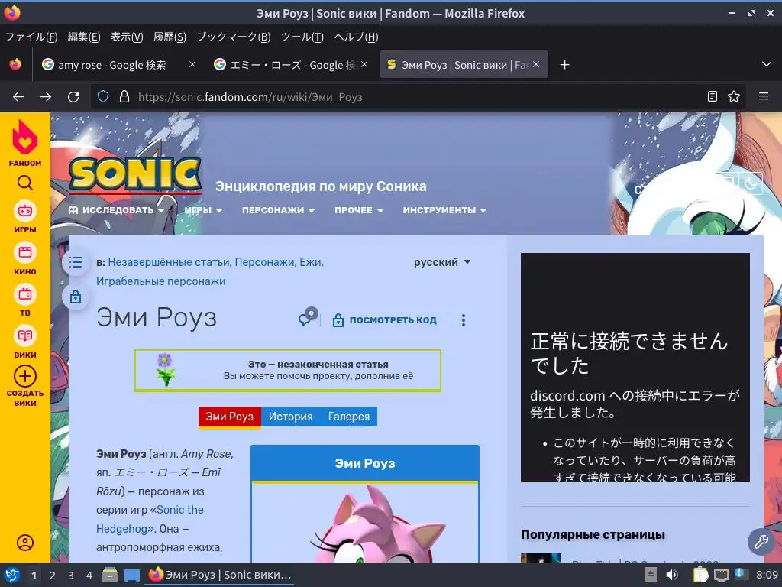Screen dimensions: 782x587
Task: Reload the current page
Action: tap(73, 97)
